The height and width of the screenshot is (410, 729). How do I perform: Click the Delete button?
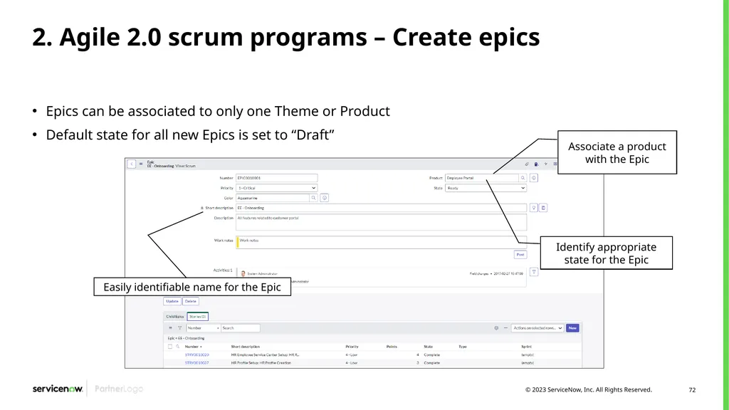point(191,301)
